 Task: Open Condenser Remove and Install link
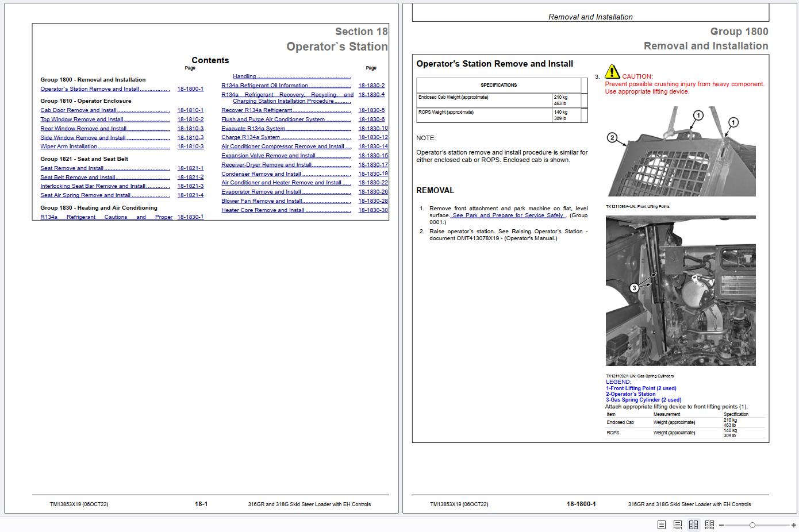click(x=261, y=174)
